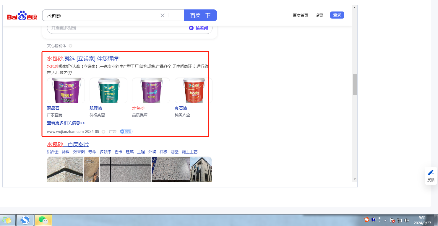The width and height of the screenshot is (438, 226).
Task: Click the first taskbar sticky-note icon
Action: coord(7,220)
